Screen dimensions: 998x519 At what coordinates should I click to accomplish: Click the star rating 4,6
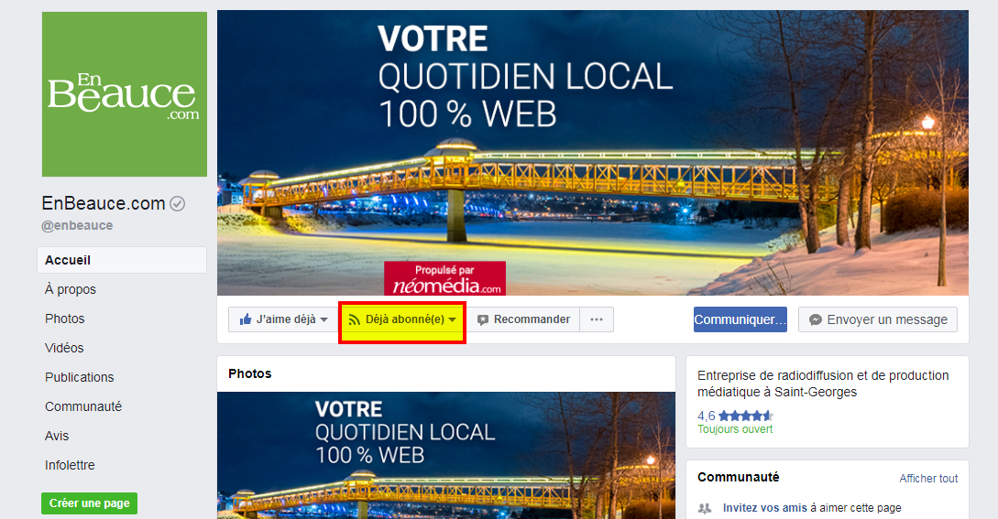[735, 416]
